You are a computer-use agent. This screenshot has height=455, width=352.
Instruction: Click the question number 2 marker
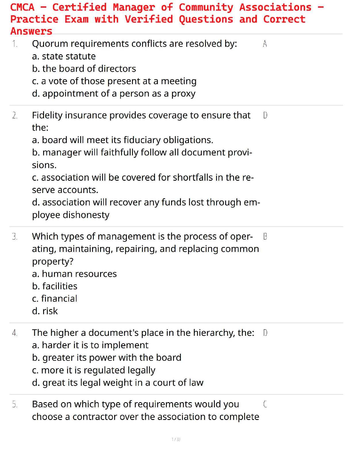15,115
